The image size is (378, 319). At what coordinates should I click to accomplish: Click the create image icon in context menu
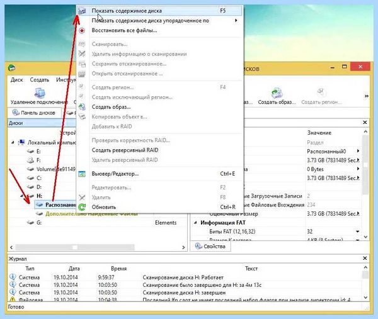click(x=82, y=107)
